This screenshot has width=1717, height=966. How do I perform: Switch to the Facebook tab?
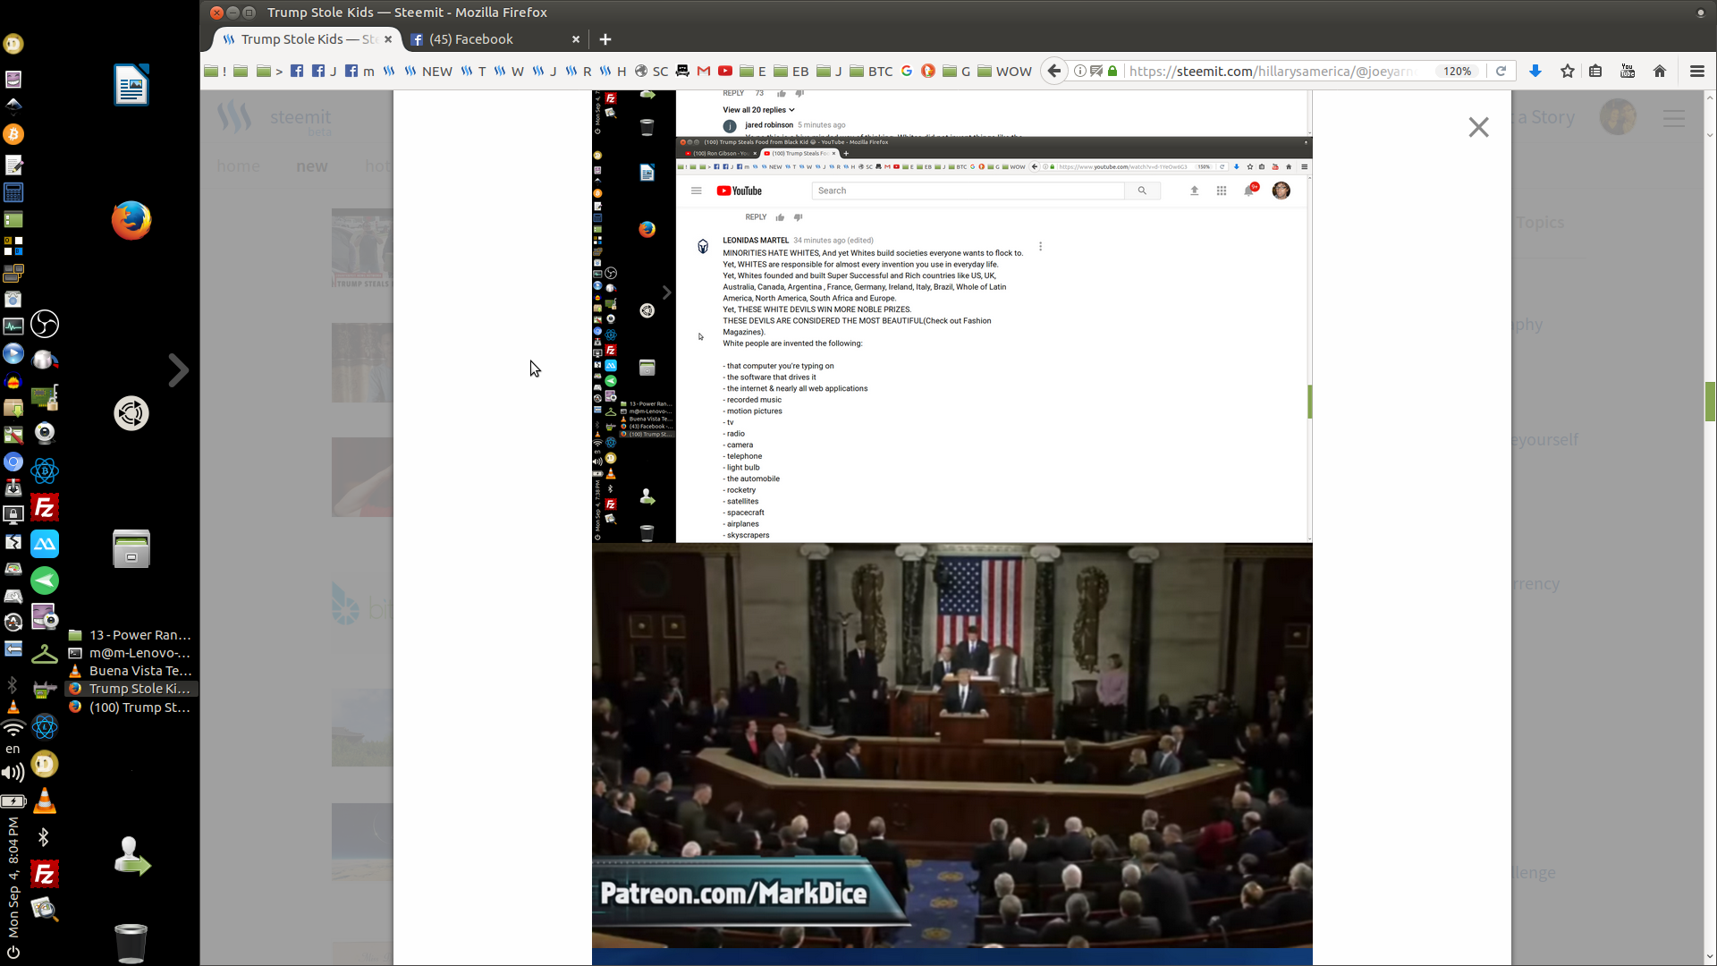coord(470,39)
